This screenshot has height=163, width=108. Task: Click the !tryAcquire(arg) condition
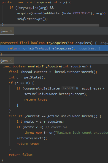(x=32, y=8)
